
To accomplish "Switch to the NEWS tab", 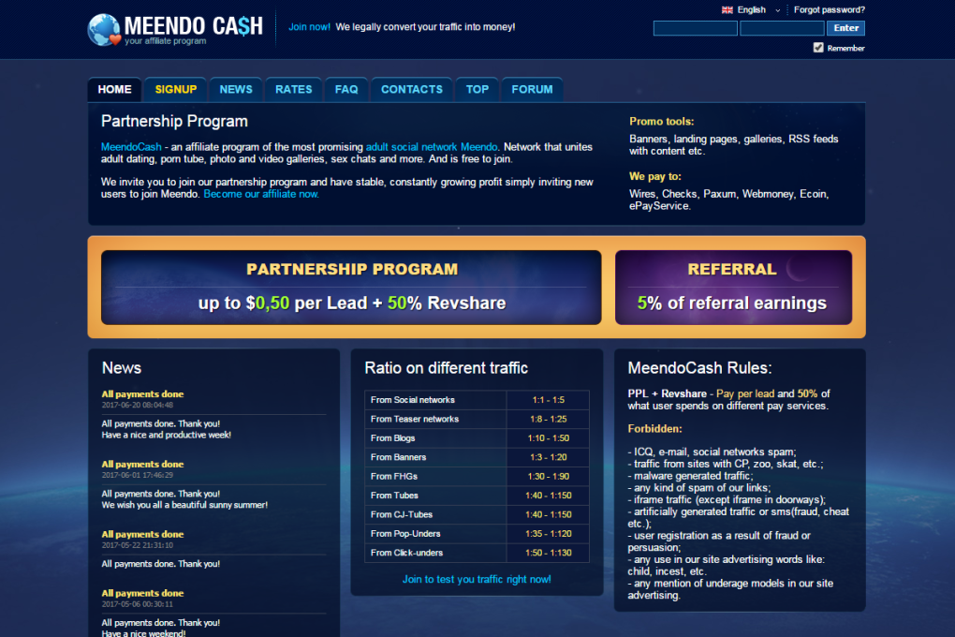I will click(236, 90).
